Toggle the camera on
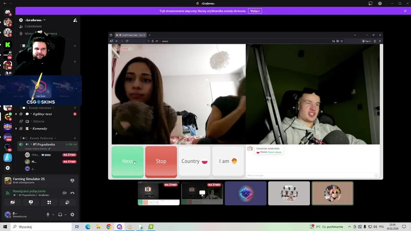 click(13, 202)
